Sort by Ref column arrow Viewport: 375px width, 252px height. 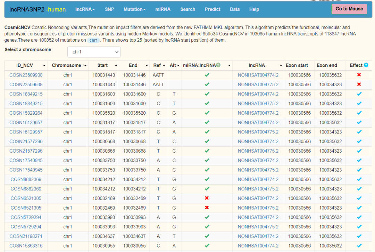click(x=164, y=66)
